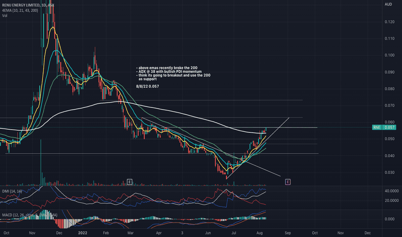402x237 pixels.
Task: Click the RNE price tag on the axis
Action: tap(377, 128)
